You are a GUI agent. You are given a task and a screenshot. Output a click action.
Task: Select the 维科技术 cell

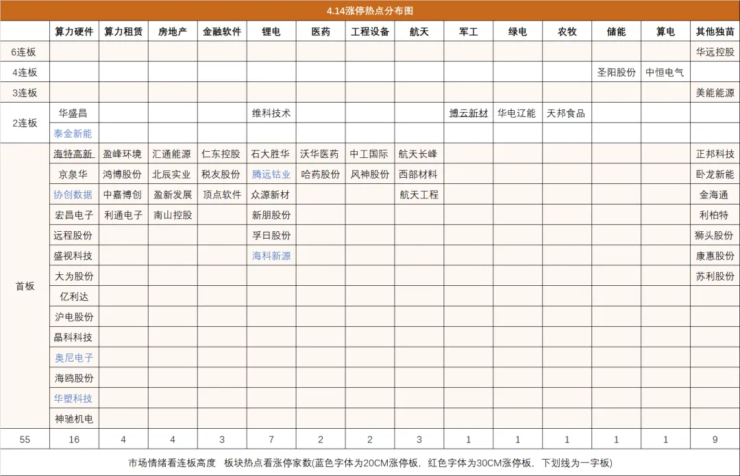coord(271,113)
